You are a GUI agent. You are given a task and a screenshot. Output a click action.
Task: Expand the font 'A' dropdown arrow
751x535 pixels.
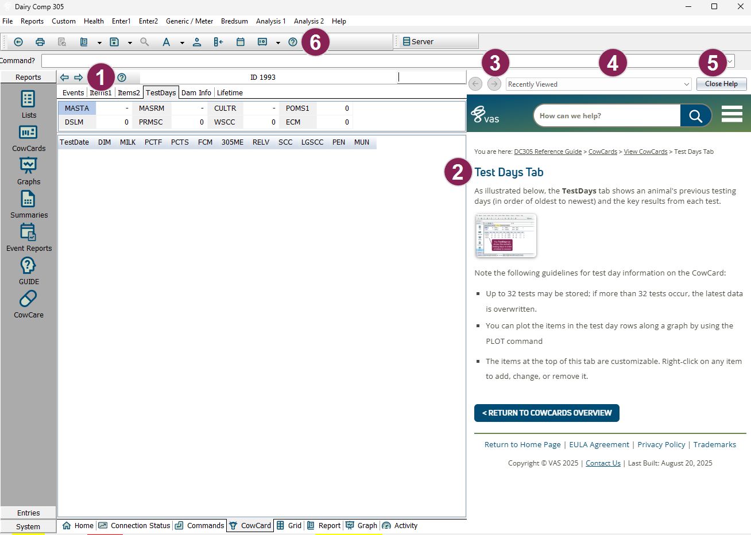182,42
